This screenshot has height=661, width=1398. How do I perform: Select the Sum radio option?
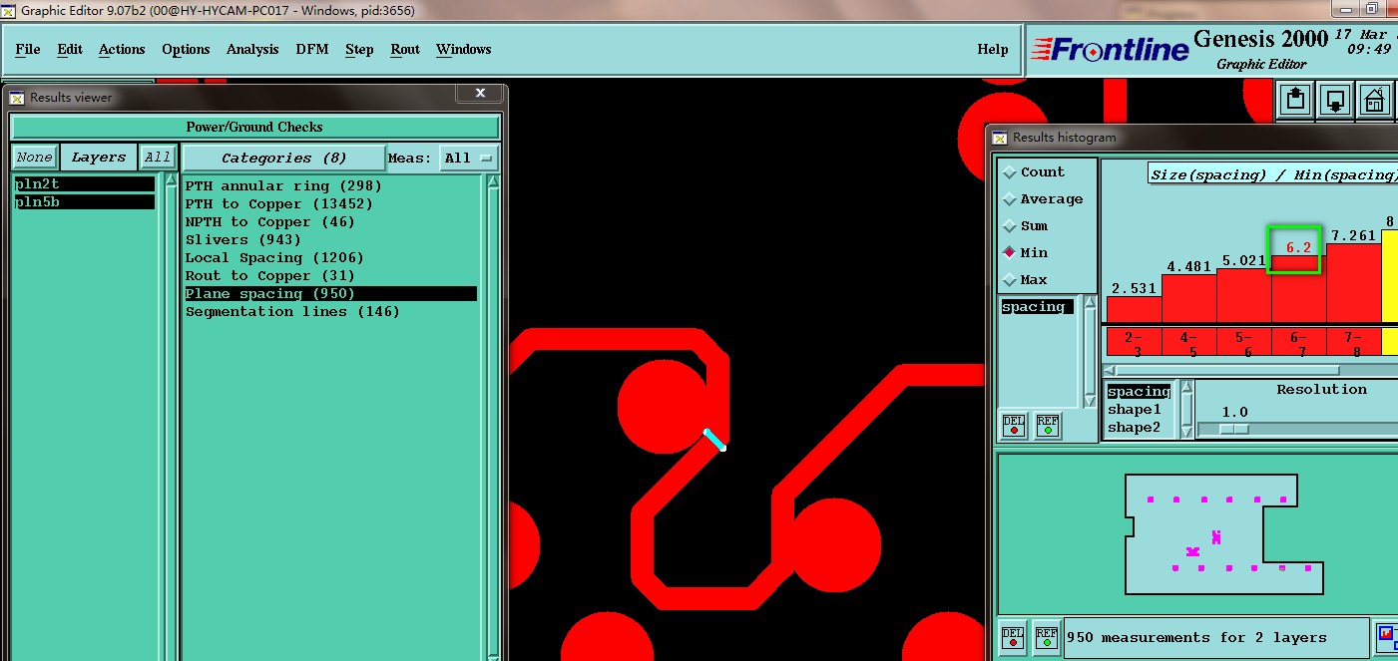point(1027,225)
